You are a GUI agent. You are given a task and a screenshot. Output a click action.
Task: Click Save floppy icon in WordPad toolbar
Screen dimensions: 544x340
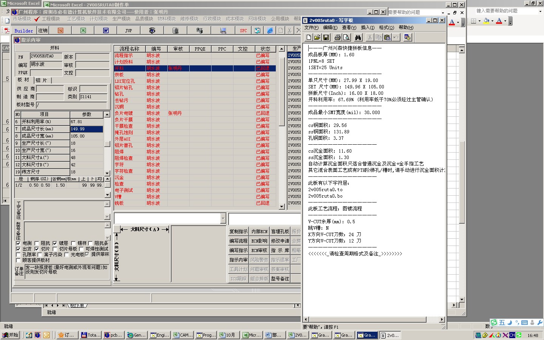tap(326, 37)
